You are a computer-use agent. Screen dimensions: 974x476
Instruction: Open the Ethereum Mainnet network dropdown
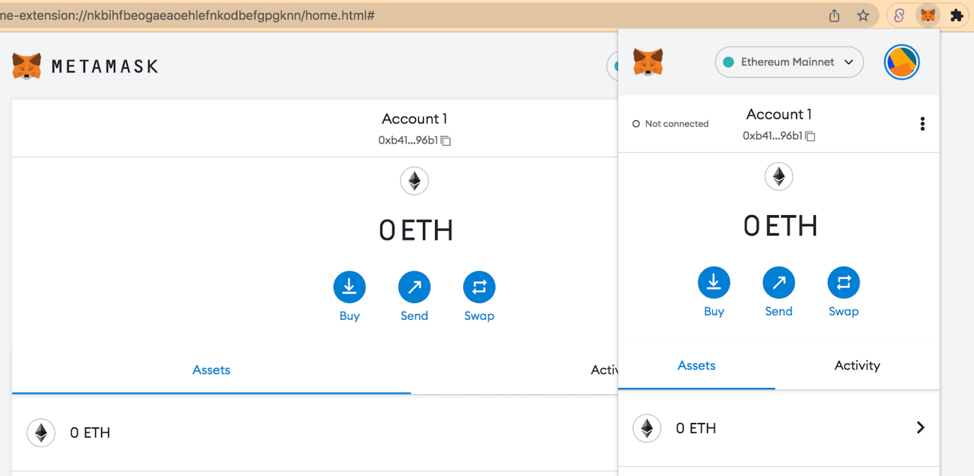click(789, 62)
